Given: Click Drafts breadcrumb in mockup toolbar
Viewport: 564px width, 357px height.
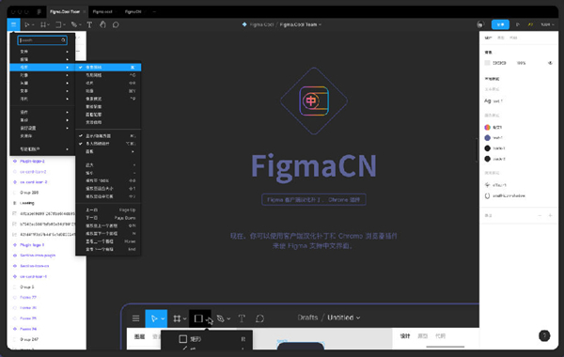Looking at the screenshot, I should [308, 318].
